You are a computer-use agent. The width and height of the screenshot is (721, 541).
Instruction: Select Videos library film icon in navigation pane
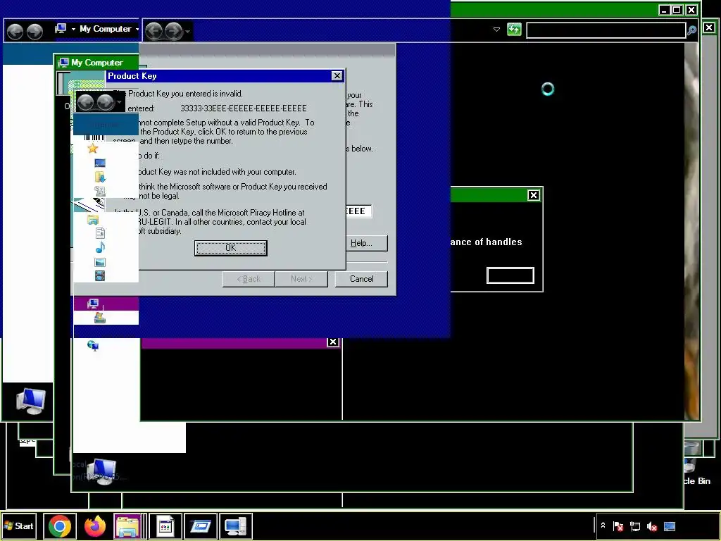(x=100, y=275)
